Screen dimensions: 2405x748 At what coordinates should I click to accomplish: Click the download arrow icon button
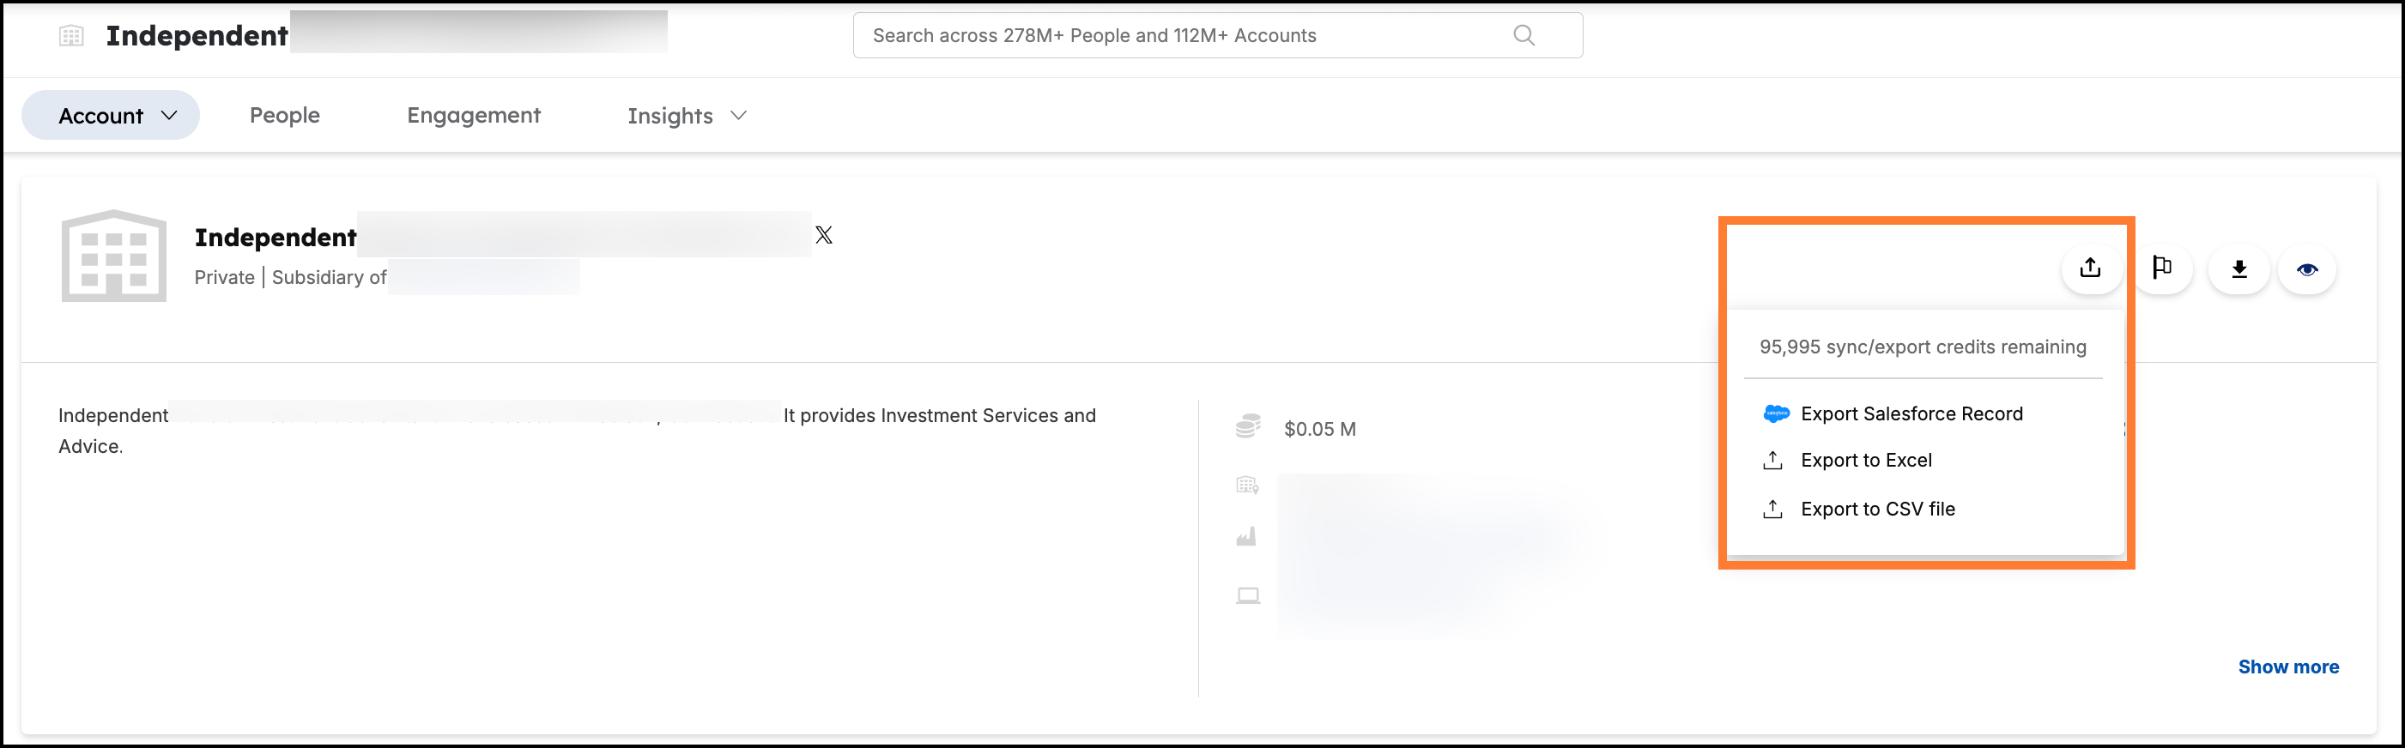click(x=2238, y=268)
